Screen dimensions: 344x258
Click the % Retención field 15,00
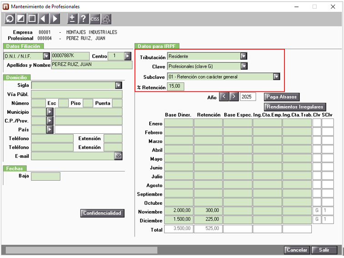click(176, 86)
